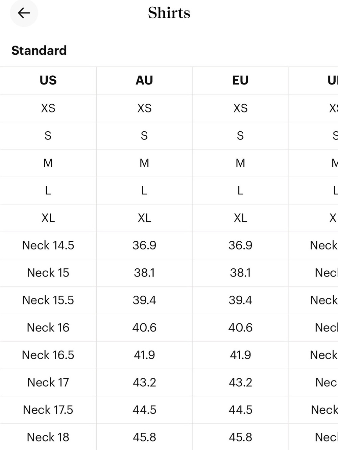The image size is (338, 450).
Task: Select the Neck 14.5 US cell
Action: [48, 245]
